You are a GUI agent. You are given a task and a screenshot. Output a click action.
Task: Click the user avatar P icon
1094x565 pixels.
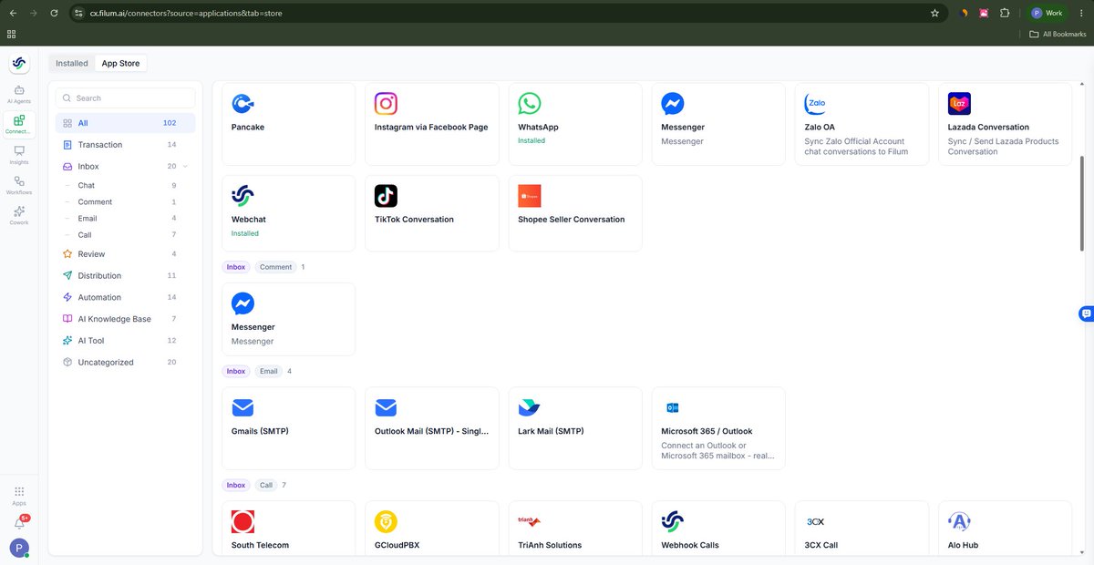pos(19,548)
